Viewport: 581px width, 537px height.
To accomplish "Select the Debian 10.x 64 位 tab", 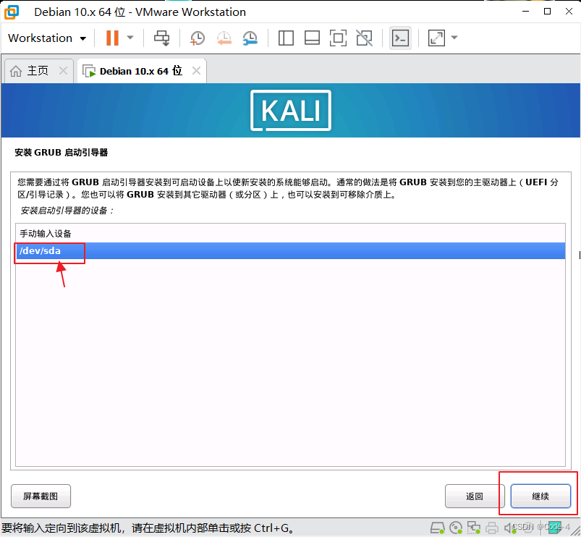I will [137, 70].
